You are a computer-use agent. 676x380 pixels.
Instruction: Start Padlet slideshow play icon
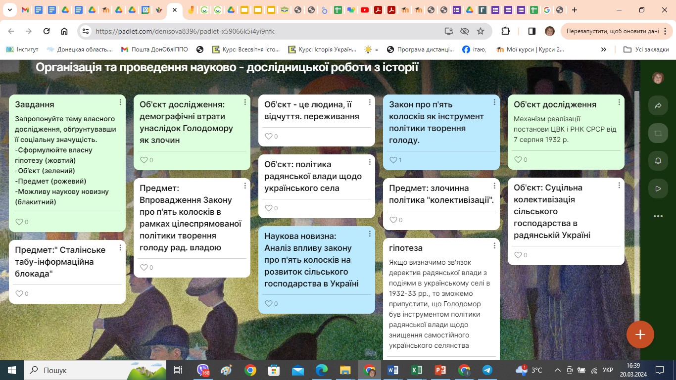(x=658, y=189)
